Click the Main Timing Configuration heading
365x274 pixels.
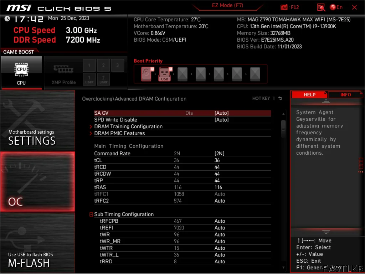(x=129, y=146)
